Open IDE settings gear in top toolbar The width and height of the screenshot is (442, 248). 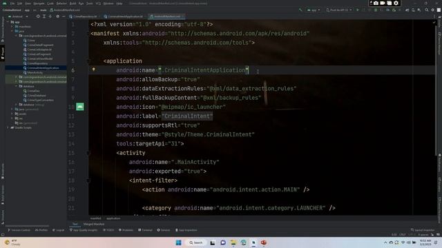433,10
